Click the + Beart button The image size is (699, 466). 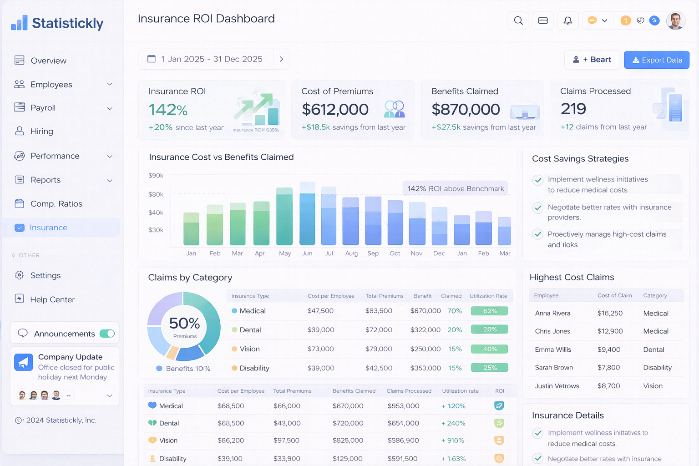592,60
